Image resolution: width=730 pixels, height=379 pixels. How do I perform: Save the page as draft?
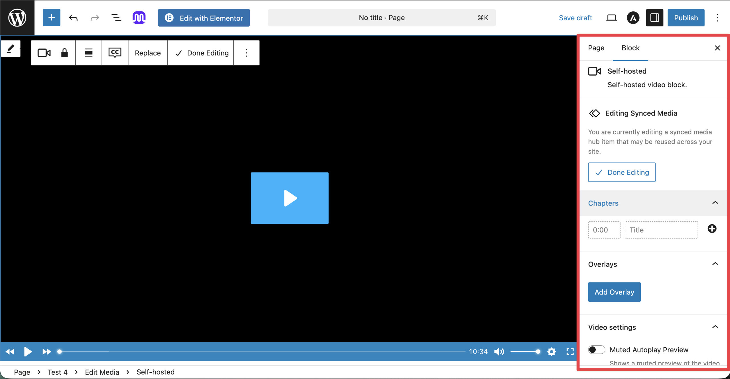[x=575, y=17]
